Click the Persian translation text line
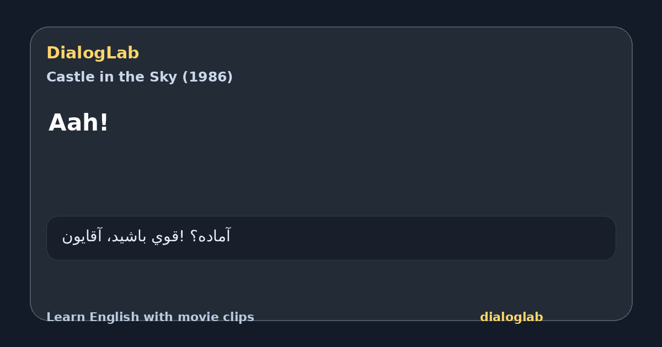The image size is (662, 347). 146,236
